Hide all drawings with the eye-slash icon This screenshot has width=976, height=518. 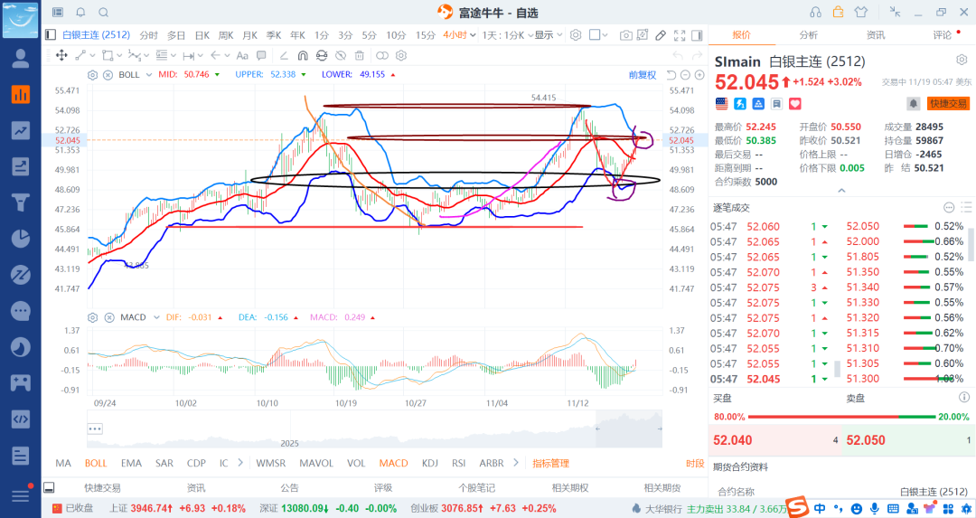[341, 55]
